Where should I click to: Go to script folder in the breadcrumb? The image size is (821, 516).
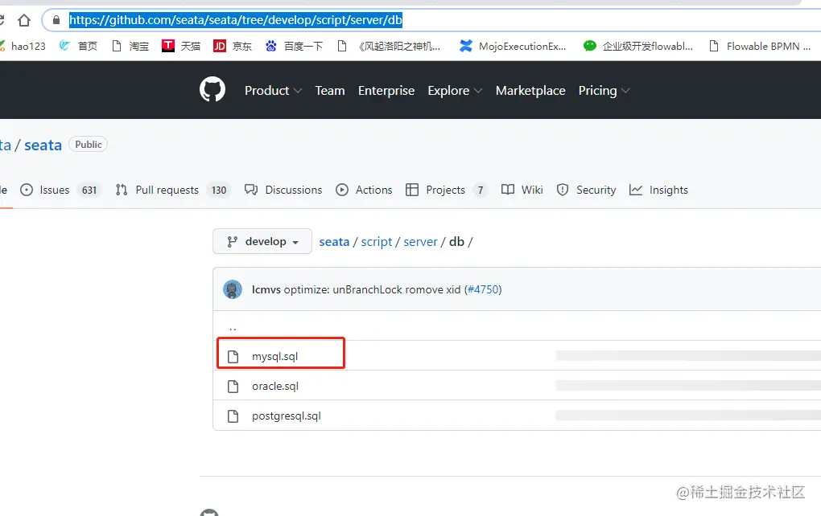pyautogui.click(x=377, y=242)
